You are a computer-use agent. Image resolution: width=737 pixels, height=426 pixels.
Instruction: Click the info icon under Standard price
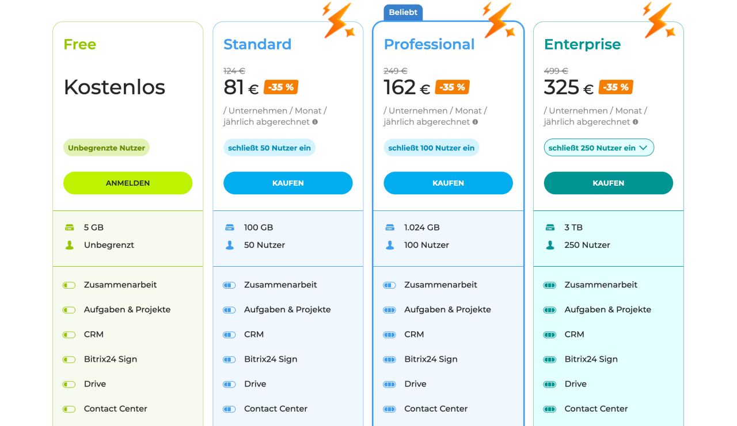[x=315, y=122]
